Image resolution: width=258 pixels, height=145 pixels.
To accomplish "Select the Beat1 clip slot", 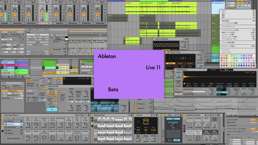I will (x=8, y=68).
